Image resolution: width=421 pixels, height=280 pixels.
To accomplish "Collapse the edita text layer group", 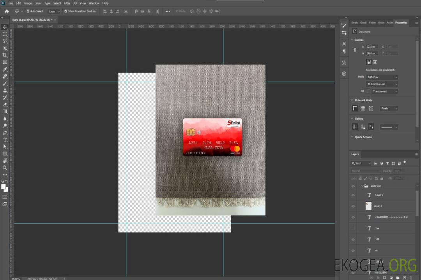I will pos(362,186).
